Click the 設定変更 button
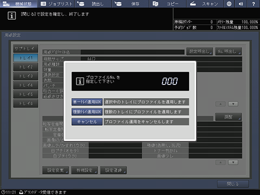 click(55, 170)
